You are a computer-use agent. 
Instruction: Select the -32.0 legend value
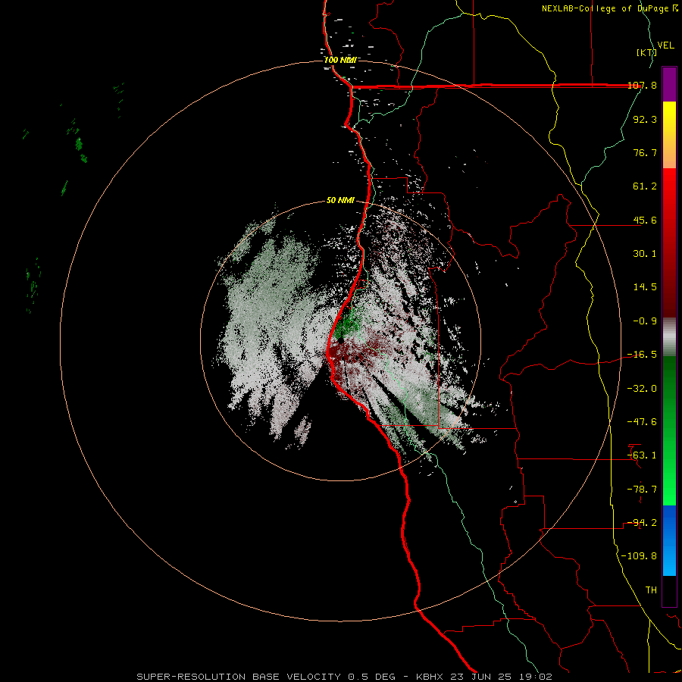pos(642,389)
